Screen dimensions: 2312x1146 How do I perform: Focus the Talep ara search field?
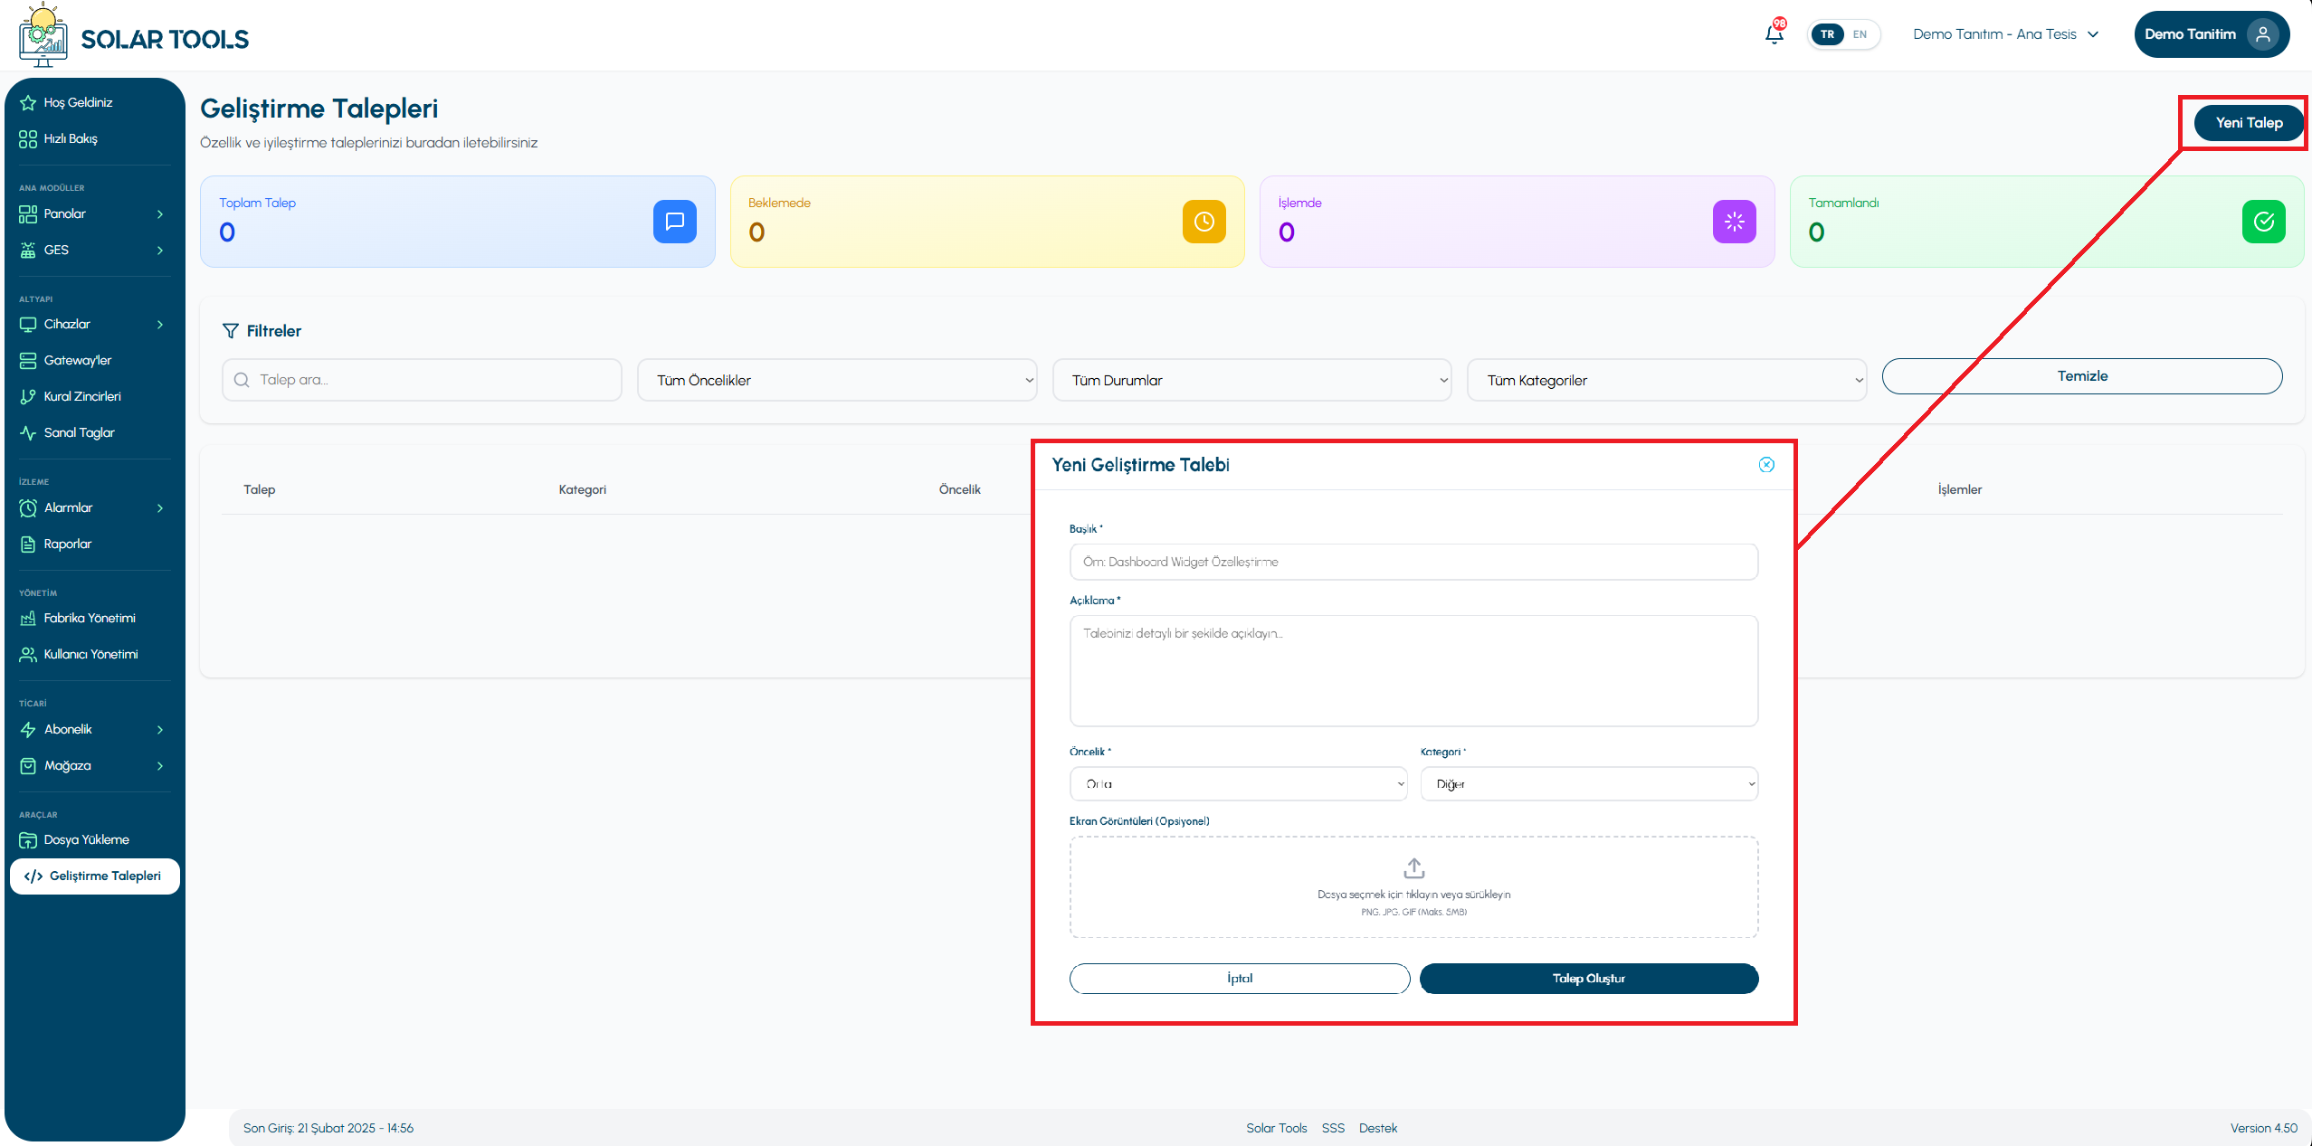coord(422,380)
